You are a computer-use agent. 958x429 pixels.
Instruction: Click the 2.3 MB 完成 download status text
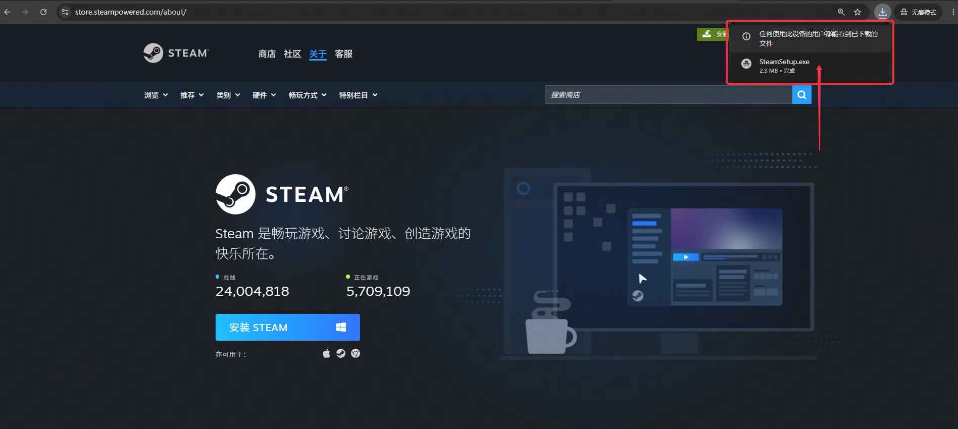coord(777,71)
